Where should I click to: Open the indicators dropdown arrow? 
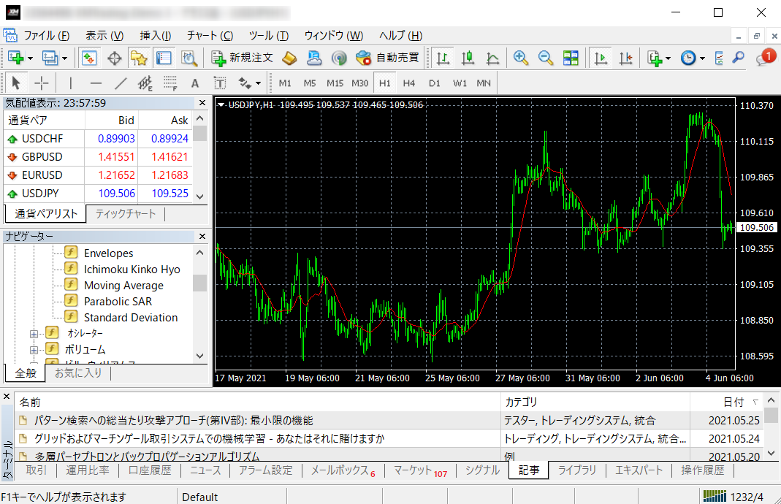point(668,58)
